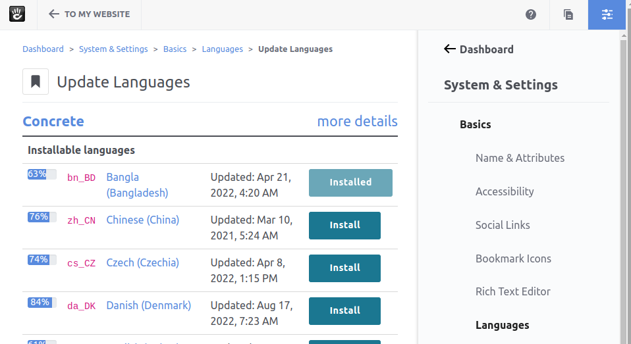Open the pages sitemap icon
631x344 pixels.
[x=568, y=14]
